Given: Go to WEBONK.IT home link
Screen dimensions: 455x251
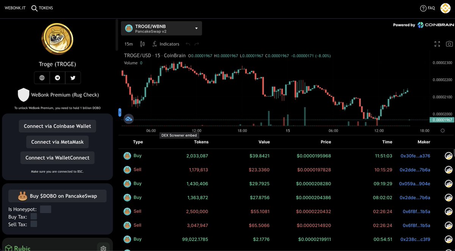Looking at the screenshot, I should tap(15, 8).
